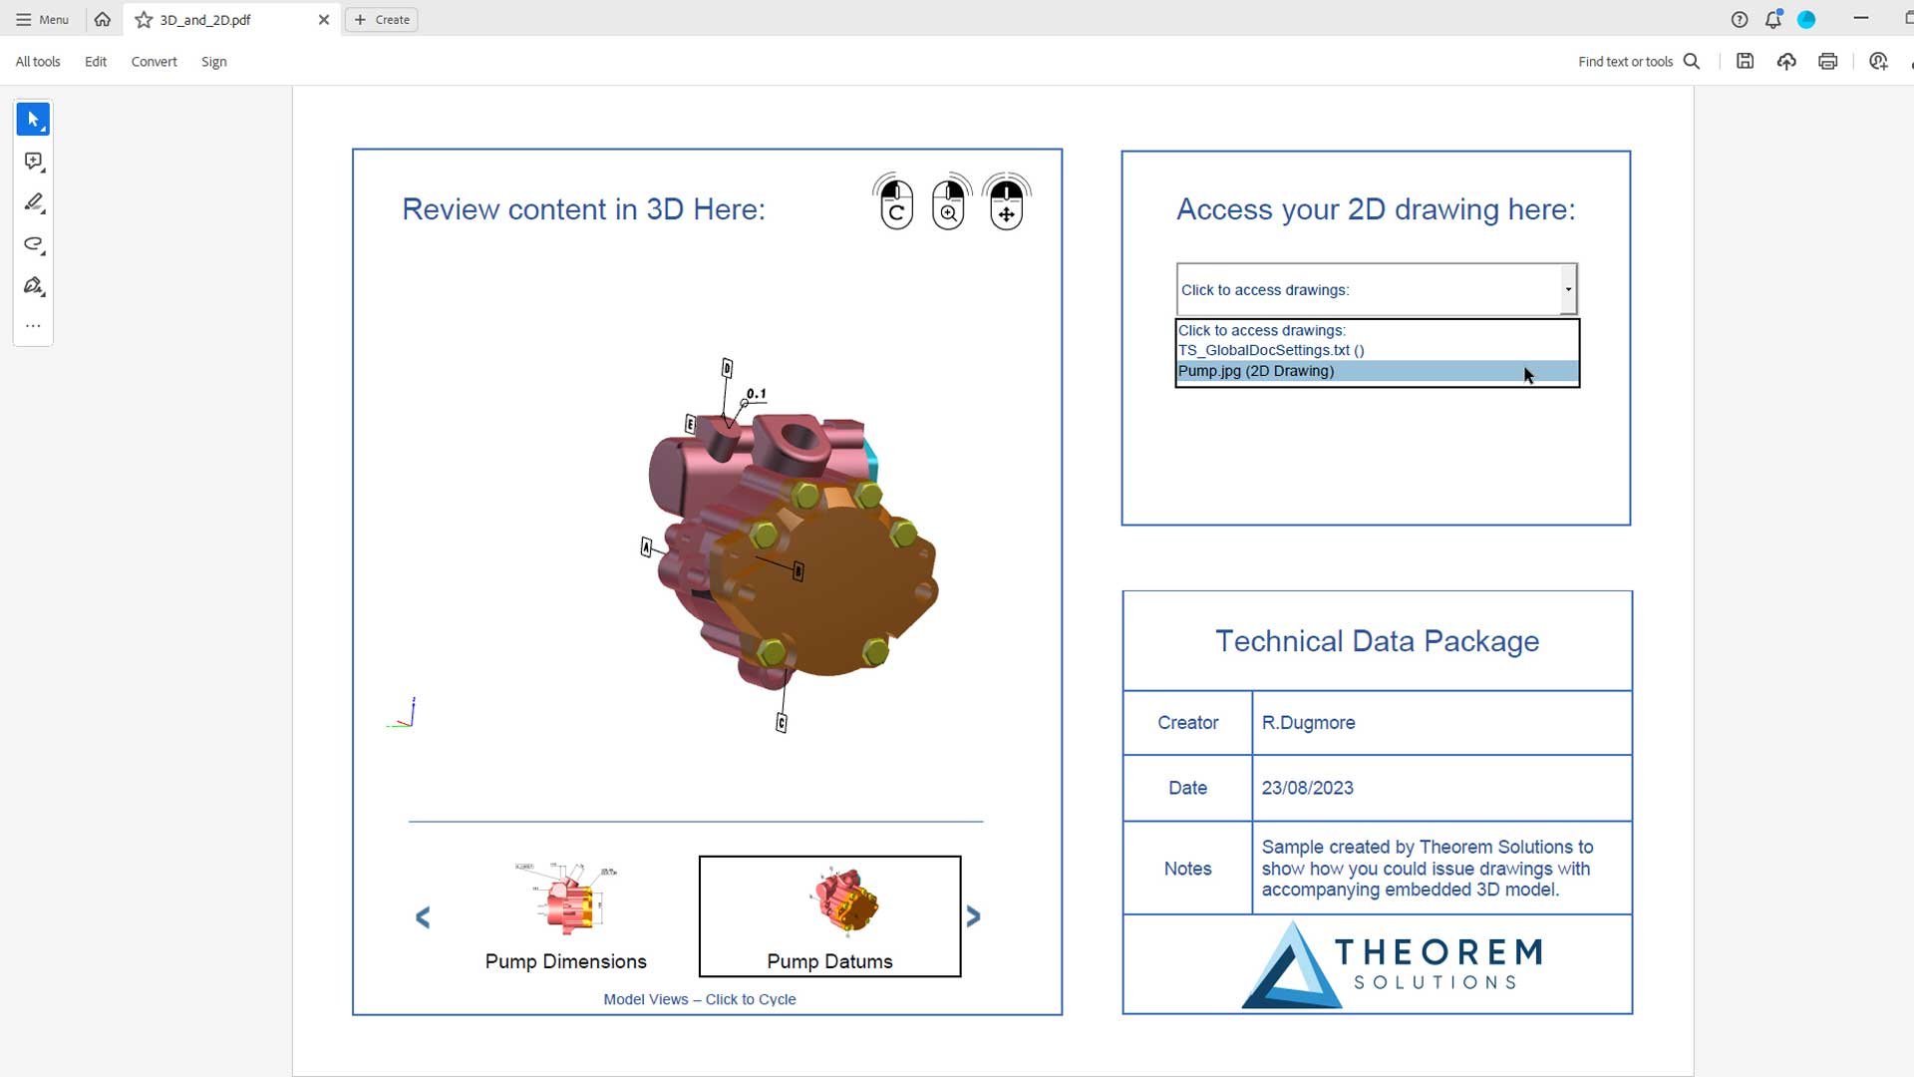Print the document via printer icon
Screen dimensions: 1914x1077
click(x=1827, y=61)
